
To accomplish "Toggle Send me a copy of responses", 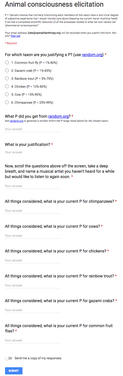I will [x=8, y=358].
